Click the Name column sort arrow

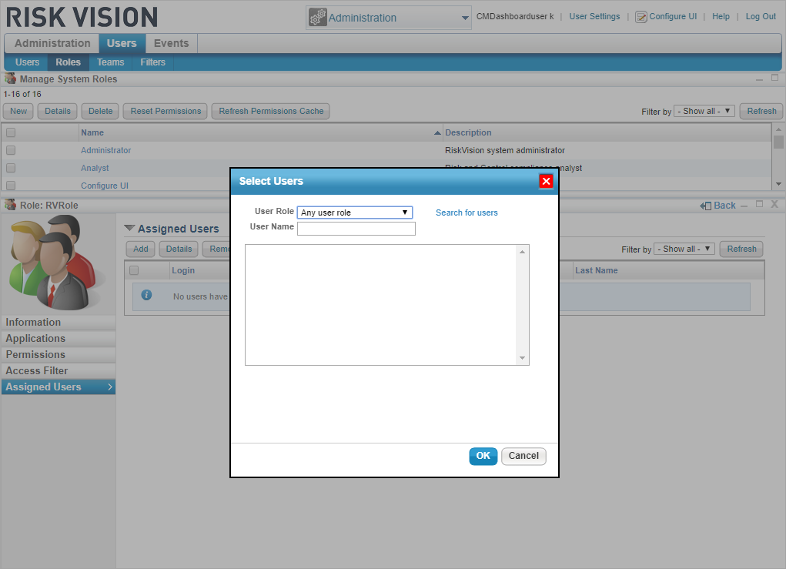pyautogui.click(x=437, y=133)
